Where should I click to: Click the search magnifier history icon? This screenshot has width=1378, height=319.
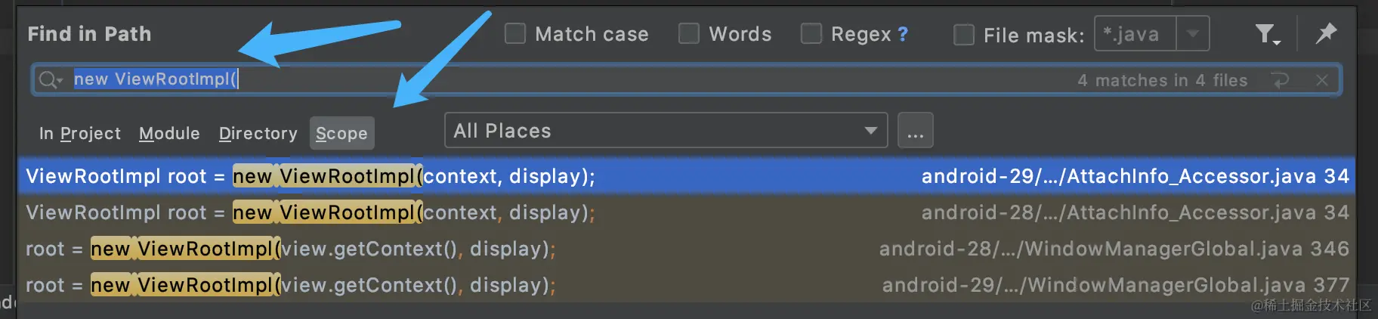(50, 79)
